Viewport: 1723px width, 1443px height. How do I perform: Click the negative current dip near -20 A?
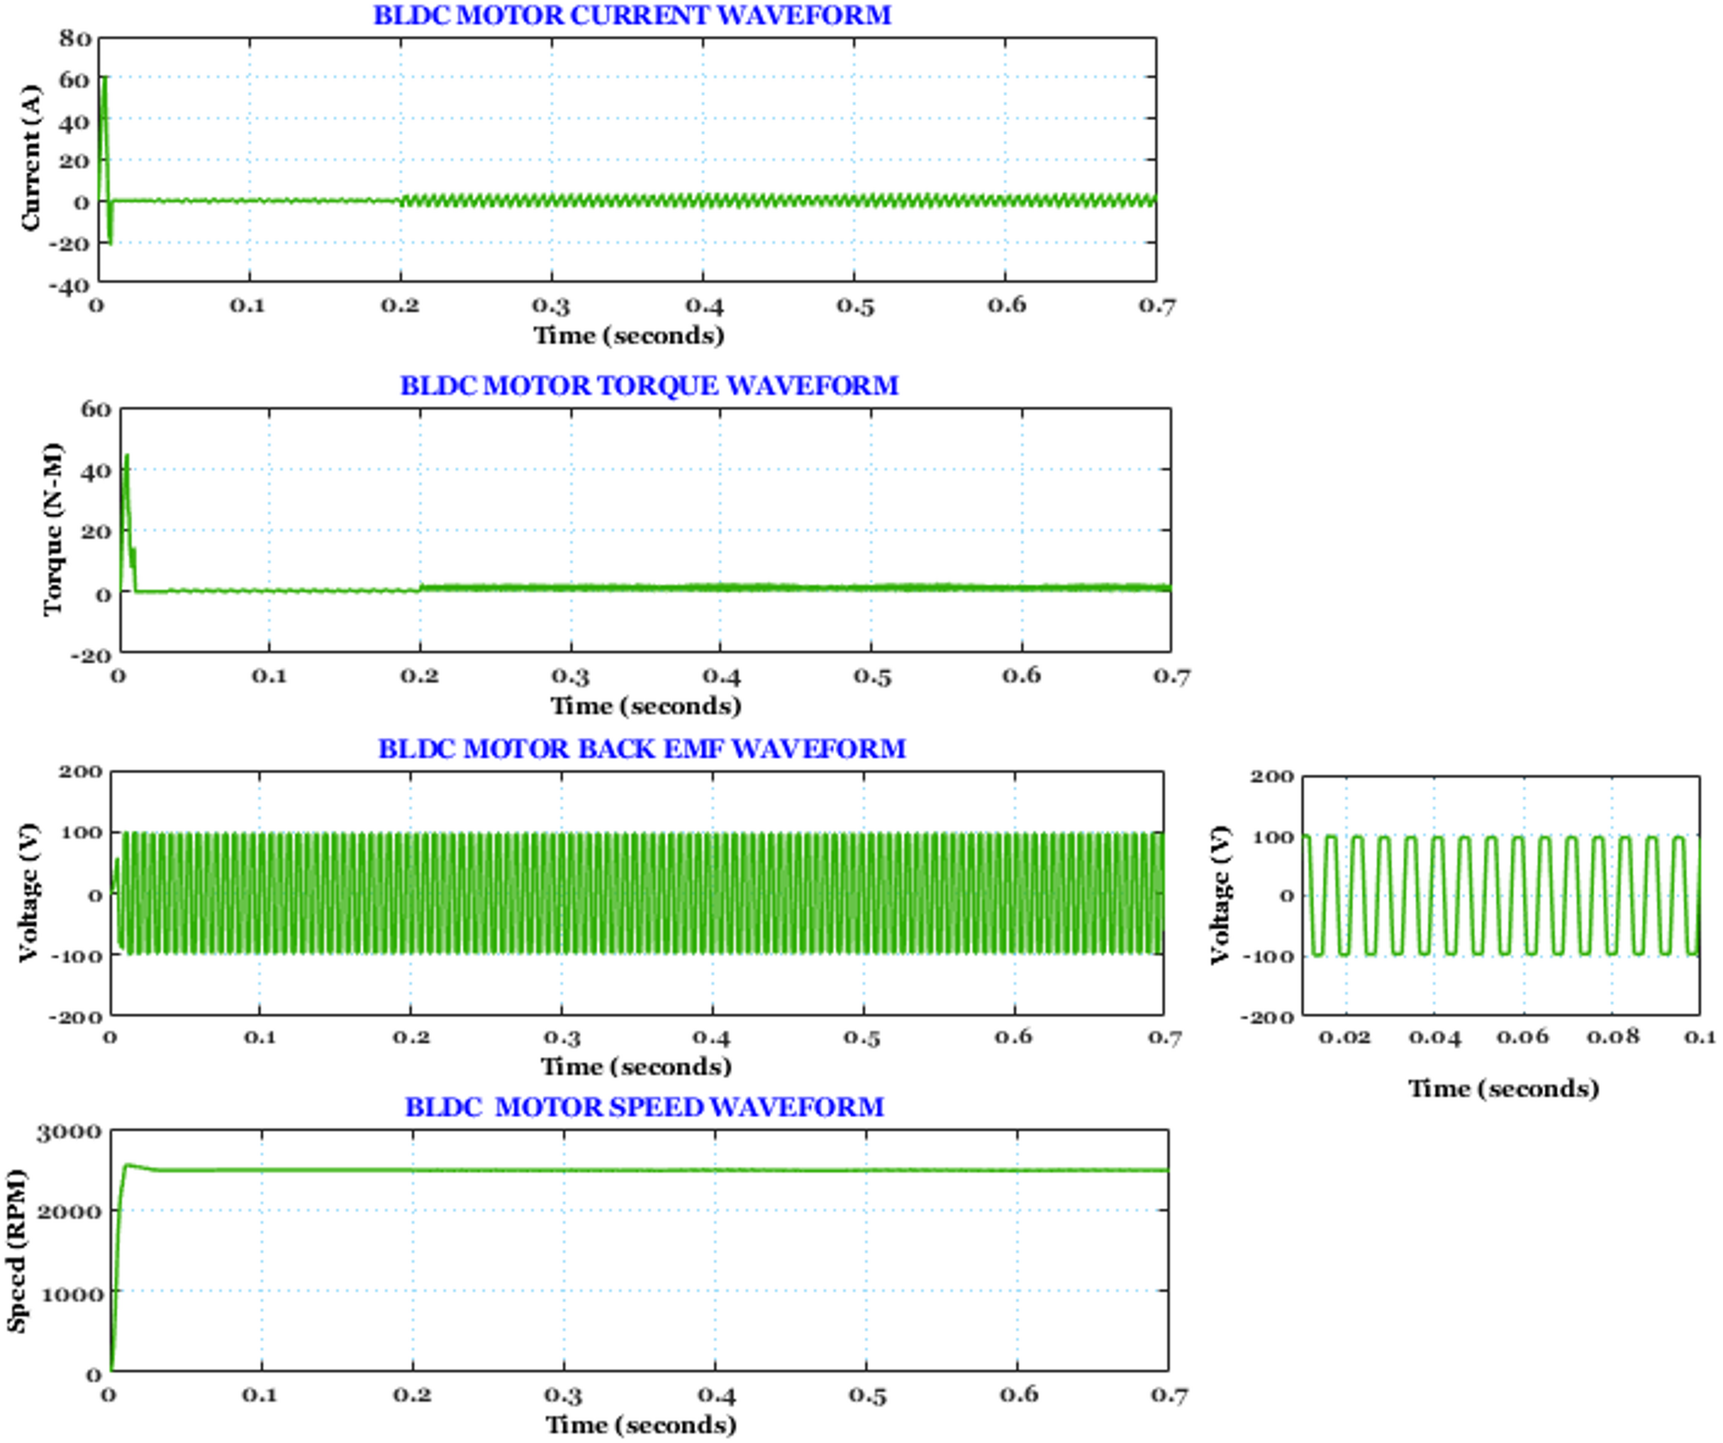pos(110,243)
